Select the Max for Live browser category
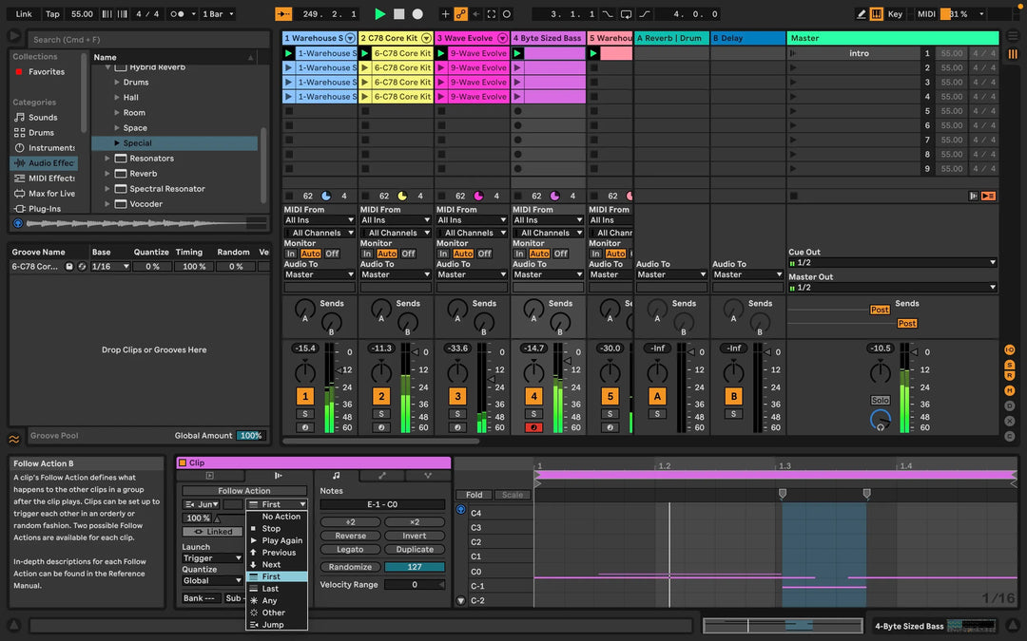Viewport: 1027px width, 641px height. click(51, 193)
